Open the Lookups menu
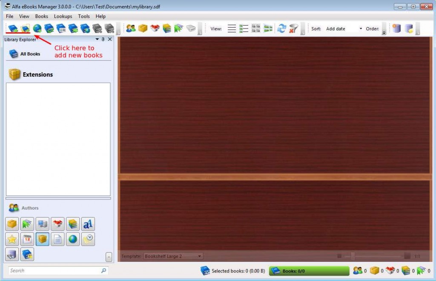 tap(63, 16)
